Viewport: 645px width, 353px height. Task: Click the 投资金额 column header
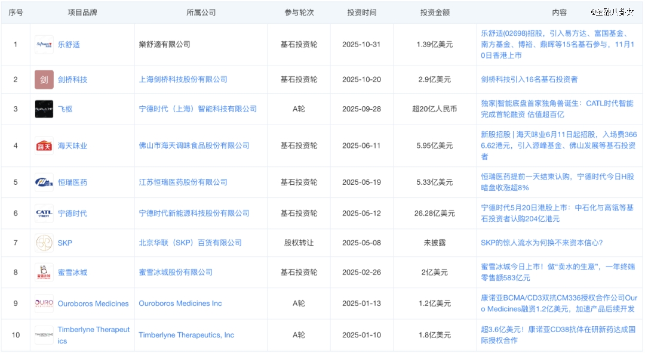click(x=435, y=13)
